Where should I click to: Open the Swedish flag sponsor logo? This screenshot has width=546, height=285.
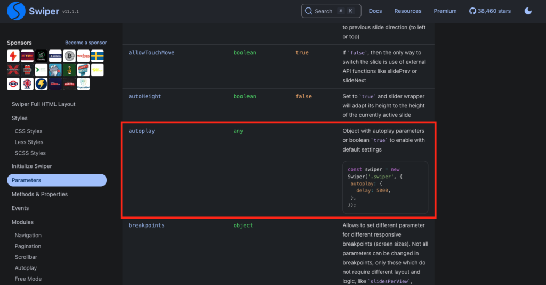[x=97, y=56]
